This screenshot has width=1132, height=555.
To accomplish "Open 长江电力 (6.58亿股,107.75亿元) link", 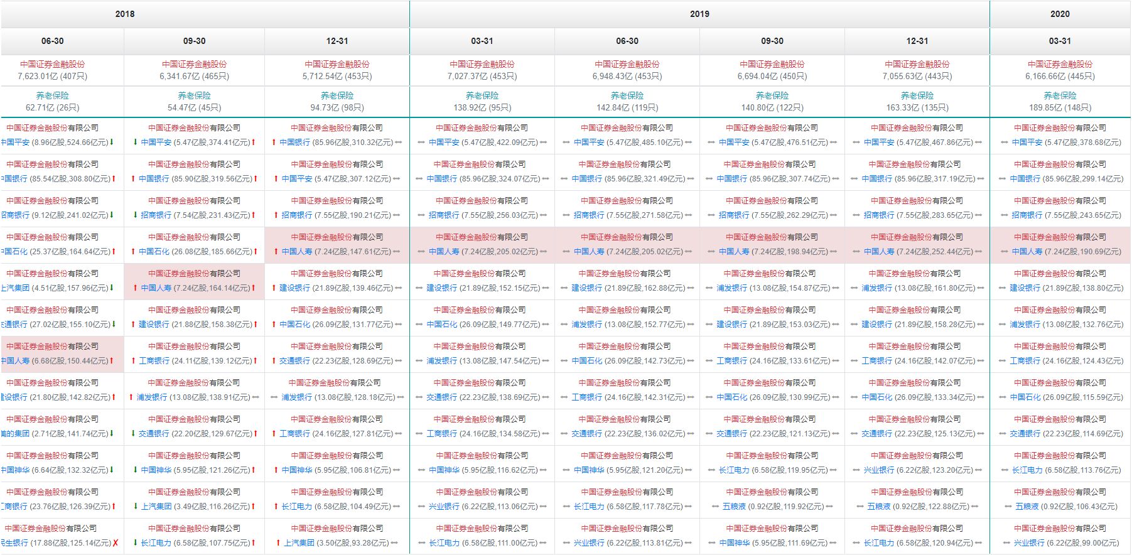I will (x=156, y=543).
